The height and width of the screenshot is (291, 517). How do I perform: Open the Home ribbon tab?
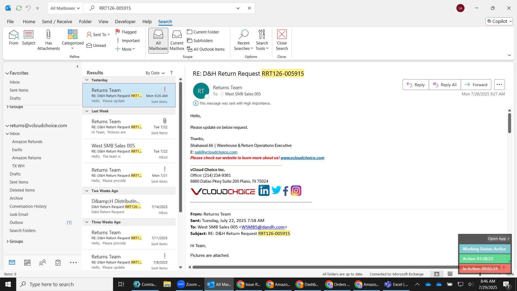[29, 22]
